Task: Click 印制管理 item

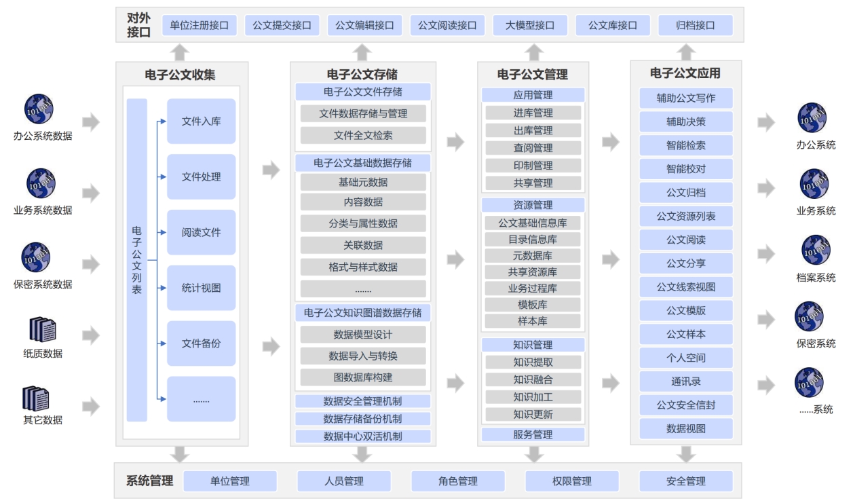Action: [x=533, y=166]
